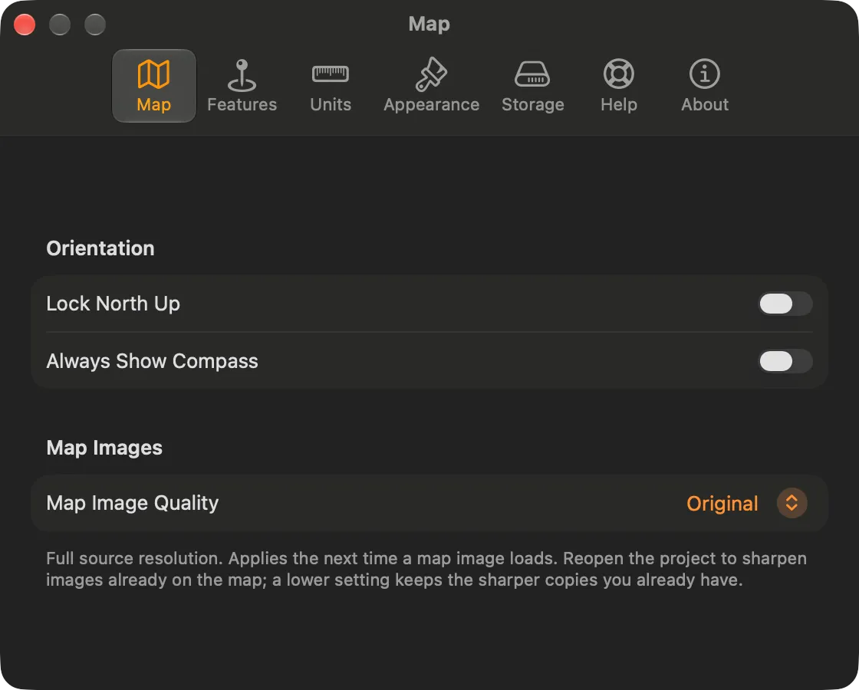Open the Storage drive icon tab
This screenshot has width=859, height=690.
point(532,74)
